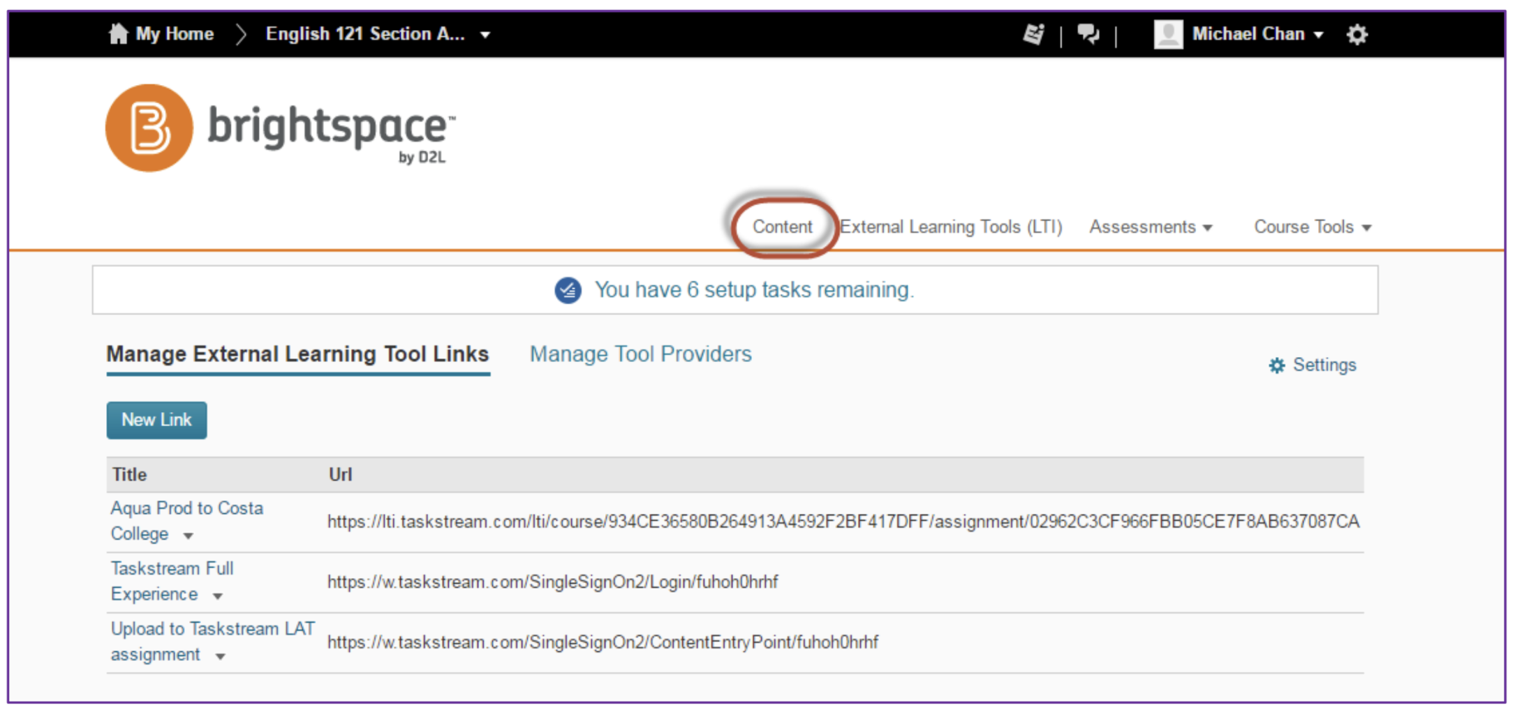Click the Brightspace logo
Screen dimensions: 1515x714
(x=281, y=128)
